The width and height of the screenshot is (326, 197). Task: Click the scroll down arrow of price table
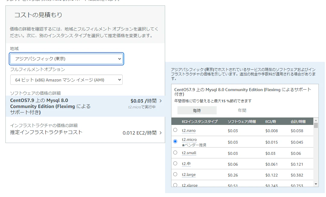tap(316, 184)
